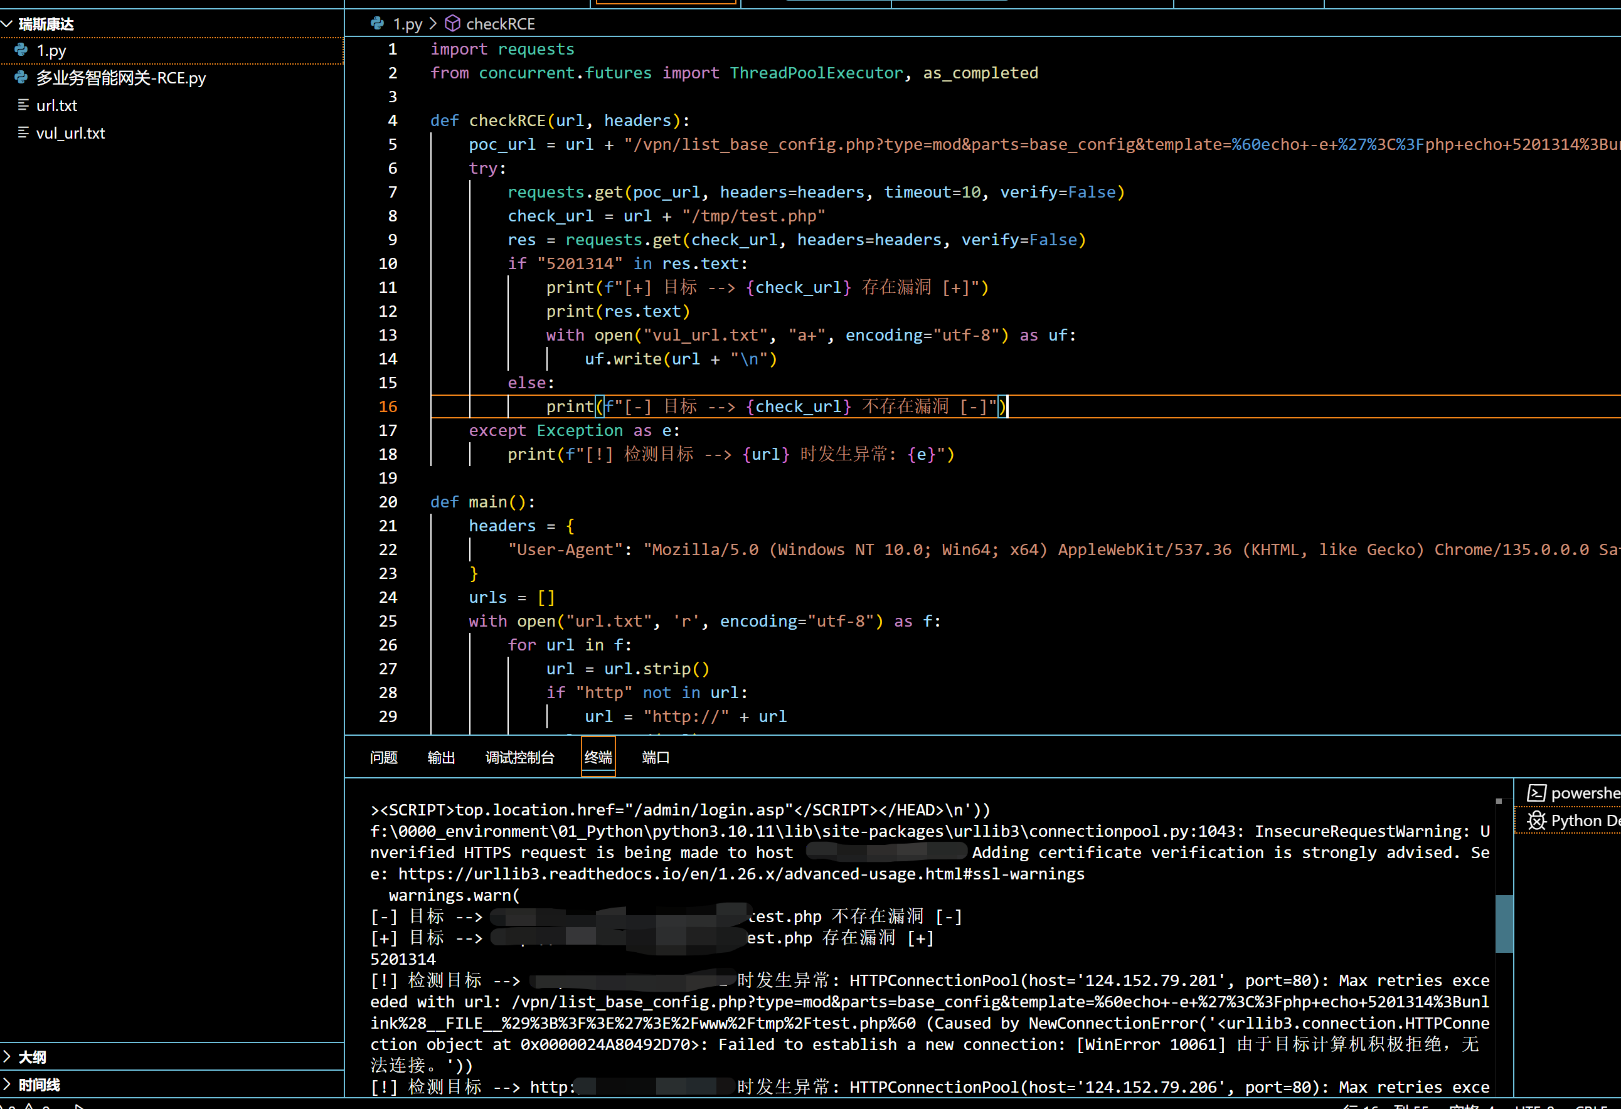Click the urllib3.readthedocs.io link in terminal
The width and height of the screenshot is (1621, 1109).
(x=741, y=874)
